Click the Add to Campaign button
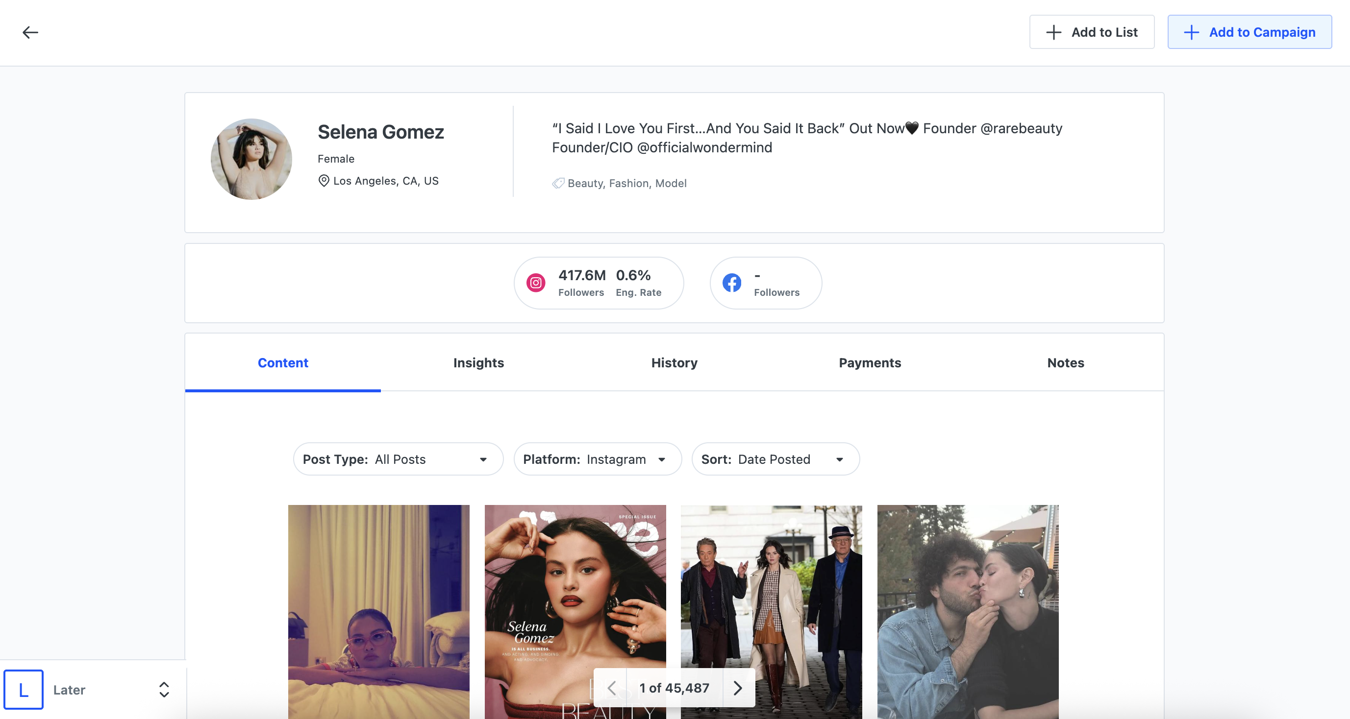1350x719 pixels. [x=1250, y=32]
